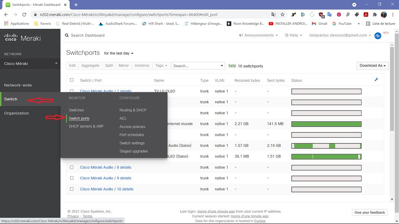Click the bookmark star in address bar
The image size is (399, 224).
(283, 15)
